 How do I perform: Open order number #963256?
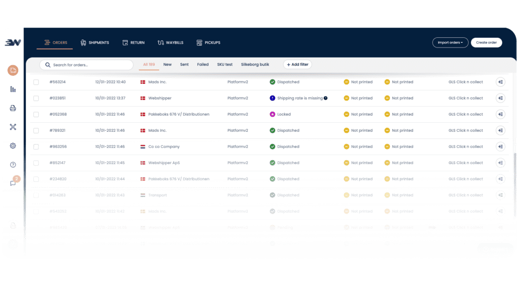(x=58, y=147)
